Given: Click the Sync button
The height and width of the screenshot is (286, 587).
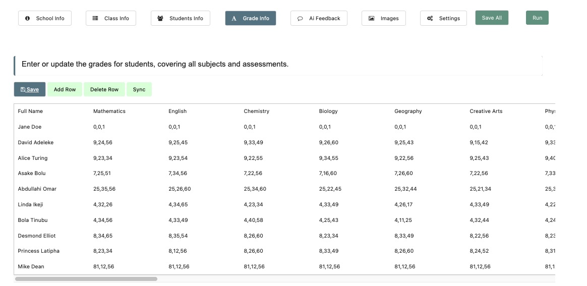Looking at the screenshot, I should tap(139, 90).
